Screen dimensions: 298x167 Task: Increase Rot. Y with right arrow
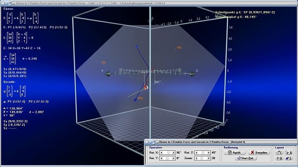click(173, 158)
